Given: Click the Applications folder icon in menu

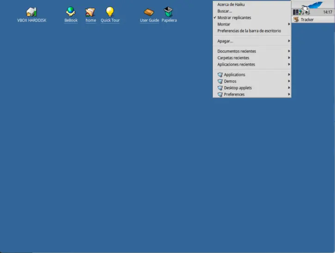Looking at the screenshot, I should pos(220,74).
